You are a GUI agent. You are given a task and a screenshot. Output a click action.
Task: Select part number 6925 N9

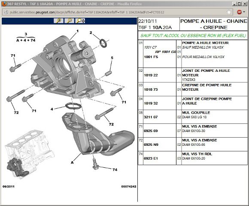(151, 145)
